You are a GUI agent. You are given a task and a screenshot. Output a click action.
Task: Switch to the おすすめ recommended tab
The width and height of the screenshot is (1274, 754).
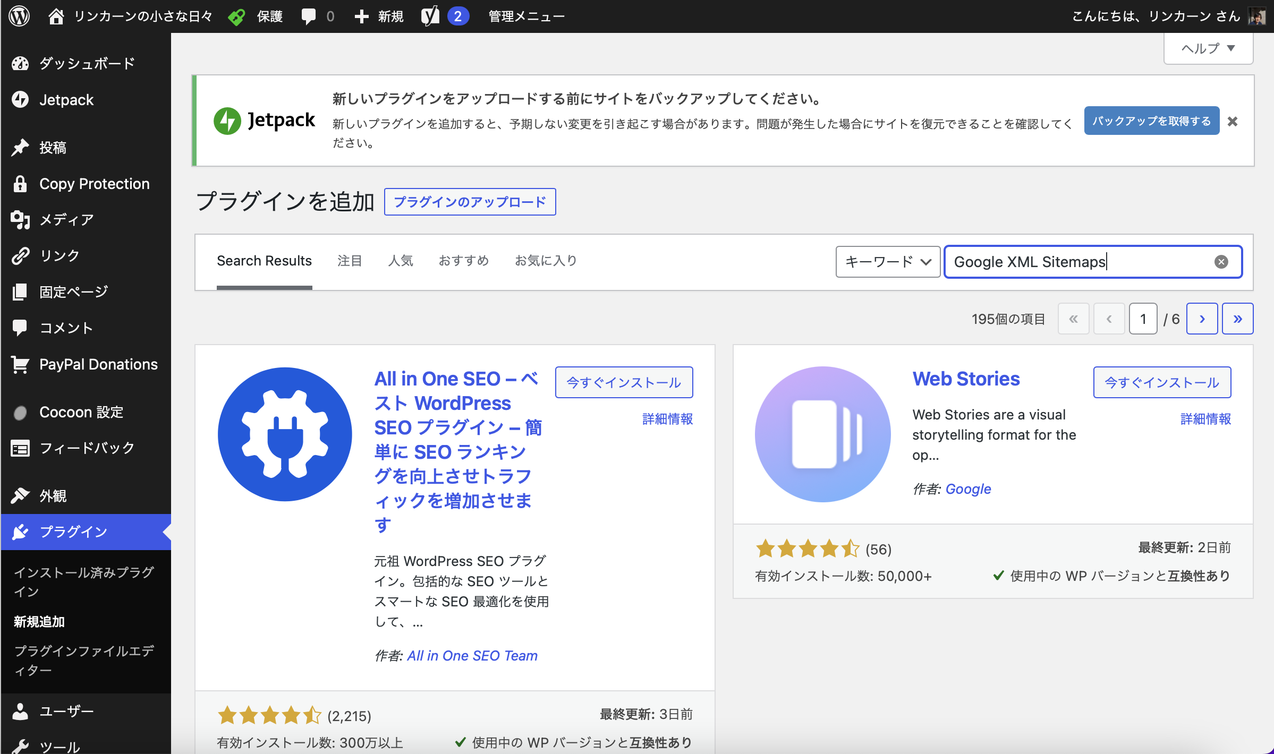pyautogui.click(x=464, y=261)
